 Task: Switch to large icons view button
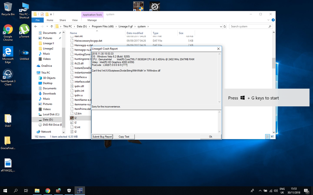click(x=272, y=137)
